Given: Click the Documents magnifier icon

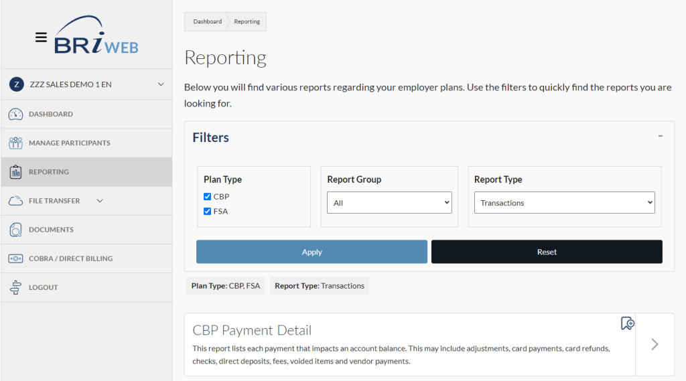Looking at the screenshot, I should click(x=16, y=230).
